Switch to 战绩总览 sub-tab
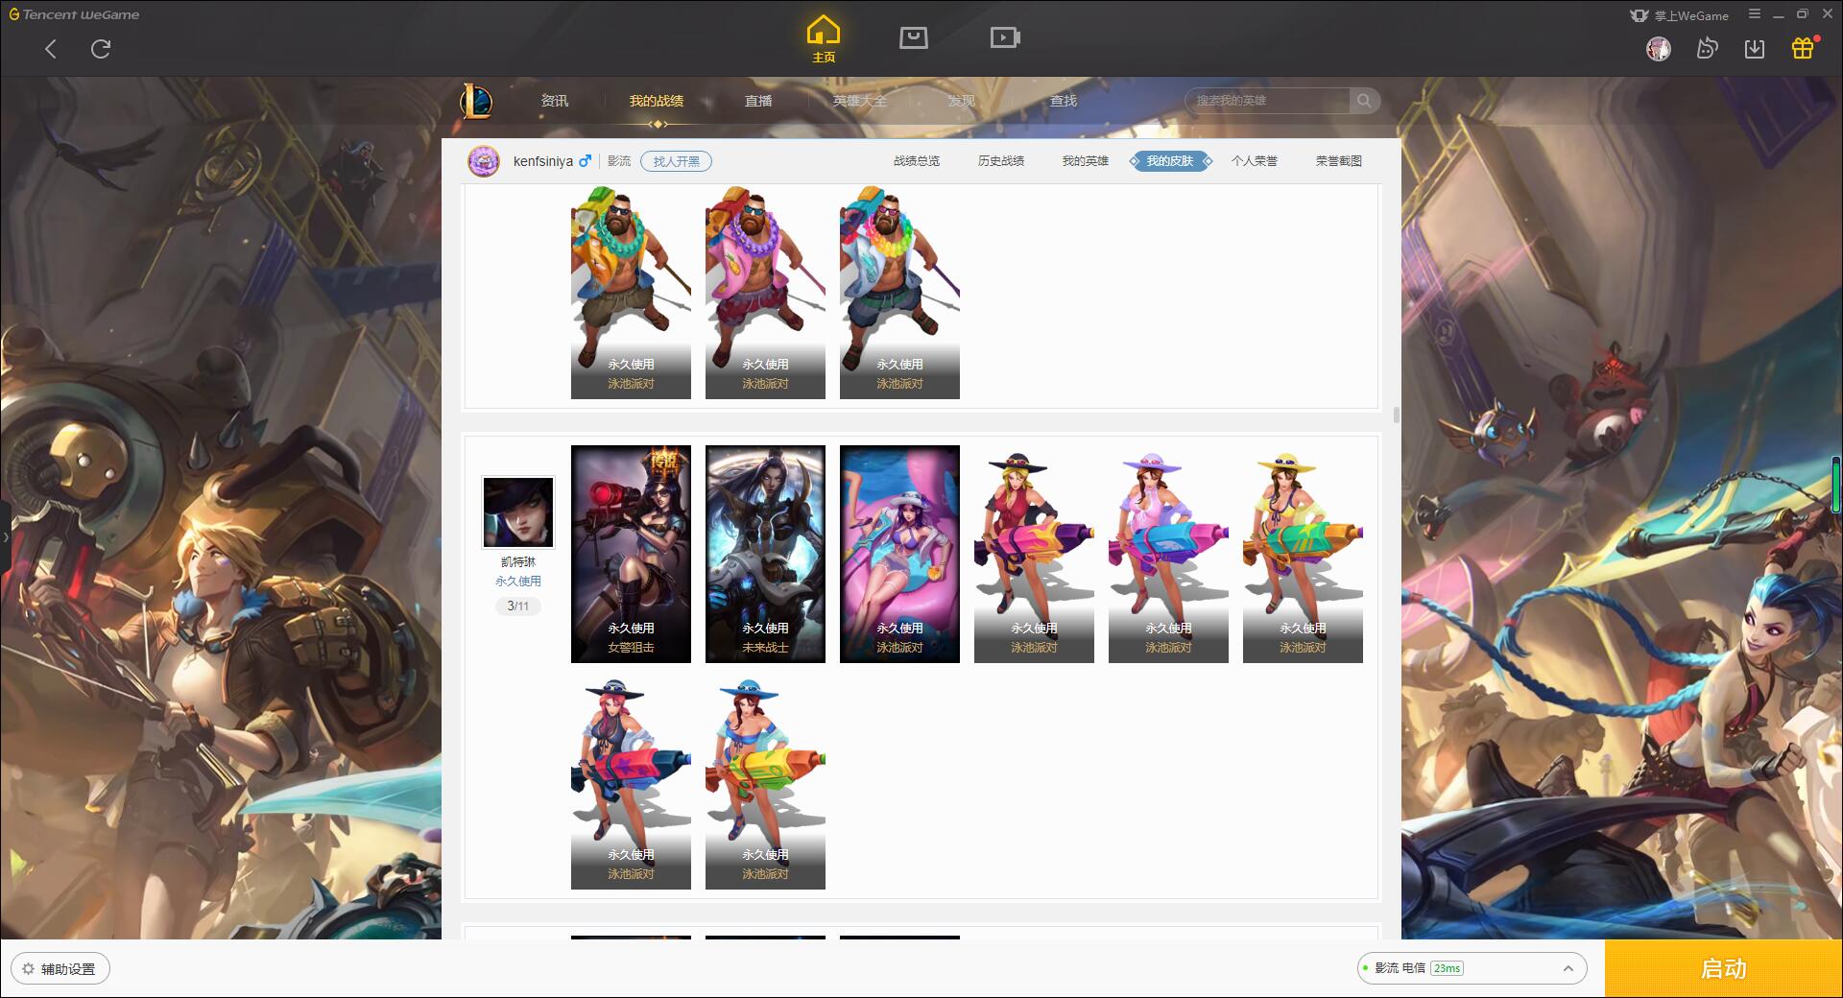Screen dimensions: 1843x998 (917, 161)
